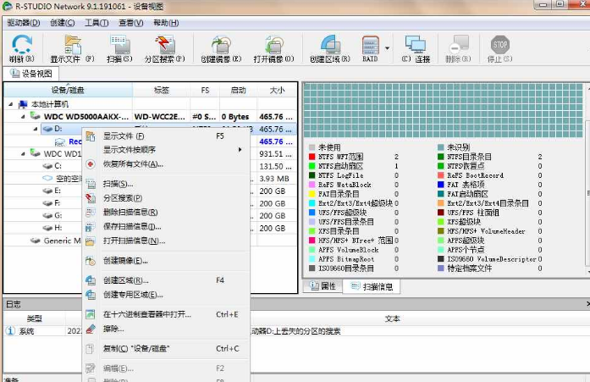
Task: Click the STOP (停止) toolbar icon
Action: (499, 48)
